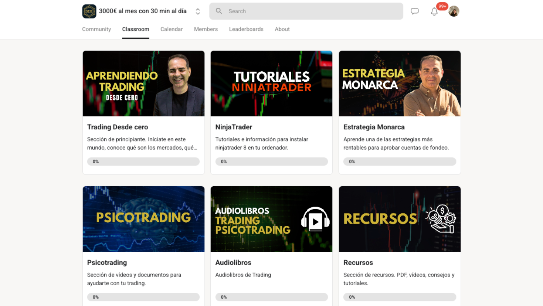Click Recursos 0% progress bar
The height and width of the screenshot is (306, 543).
click(x=400, y=297)
